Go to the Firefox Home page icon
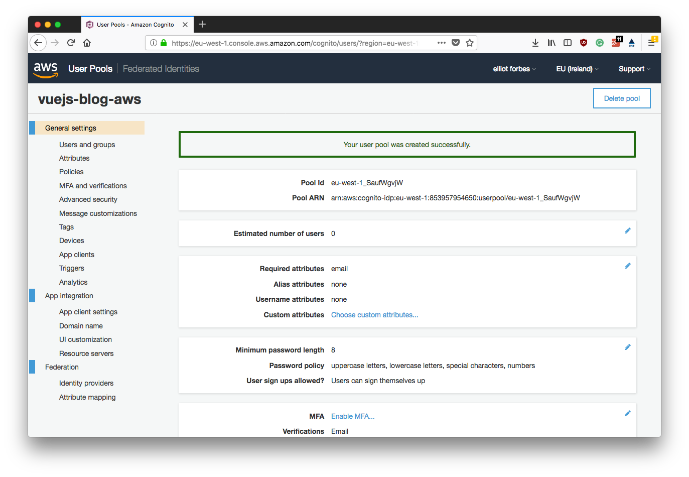This screenshot has height=477, width=689. pos(87,43)
